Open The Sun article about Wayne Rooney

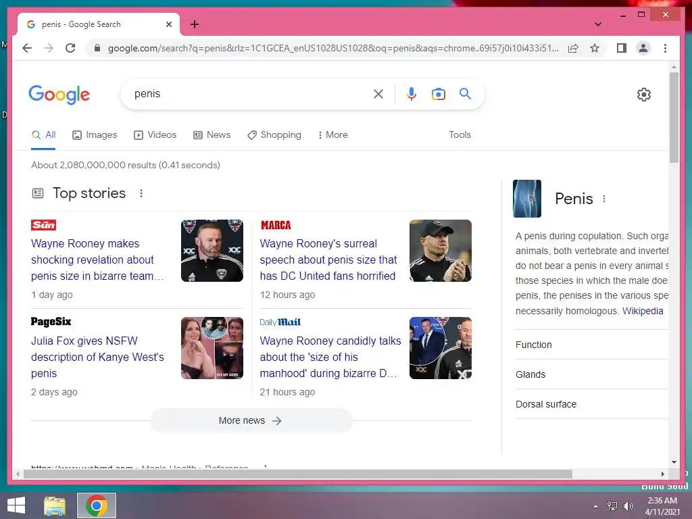click(97, 259)
